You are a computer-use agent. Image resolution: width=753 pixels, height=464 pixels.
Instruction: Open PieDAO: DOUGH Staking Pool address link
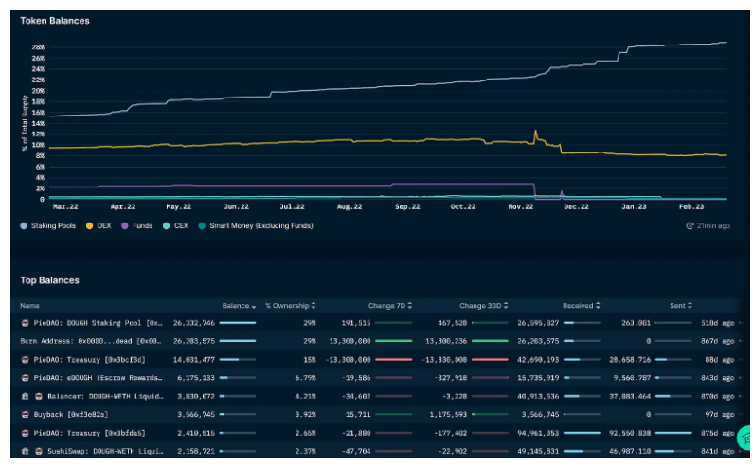98,323
